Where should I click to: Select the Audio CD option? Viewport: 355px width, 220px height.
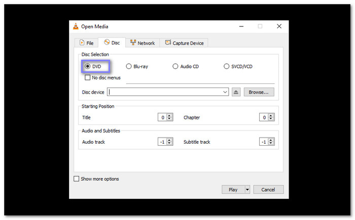tap(186, 66)
